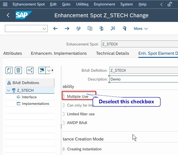The width and height of the screenshot is (178, 155).
Task: Open the Enhancement Spot menu
Action: [29, 4]
